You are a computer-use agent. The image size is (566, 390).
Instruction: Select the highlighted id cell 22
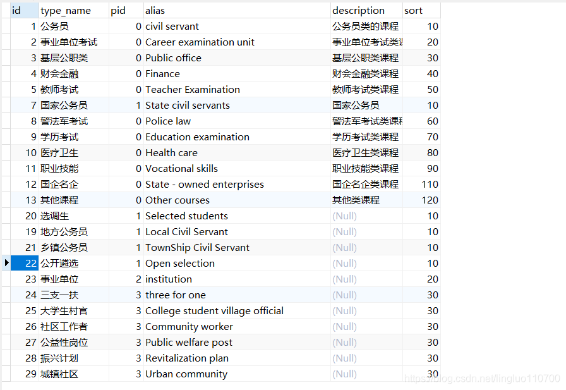tap(24, 263)
